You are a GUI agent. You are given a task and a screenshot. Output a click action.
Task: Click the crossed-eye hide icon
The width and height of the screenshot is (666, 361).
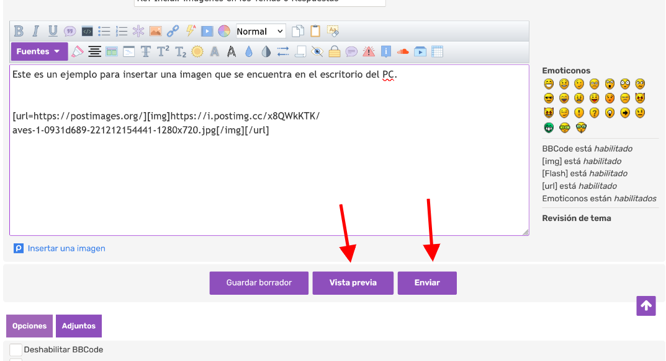pos(317,51)
